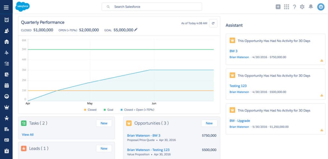Open the BW 3 link in Assistant
The width and height of the screenshot is (328, 159).
coord(234,51)
